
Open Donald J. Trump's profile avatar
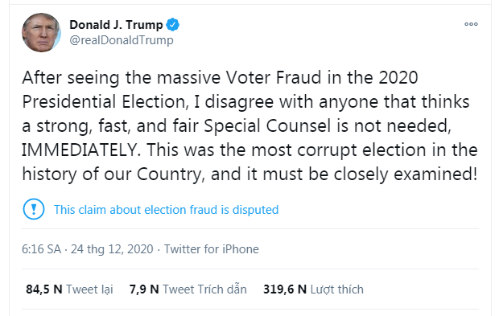tap(41, 32)
